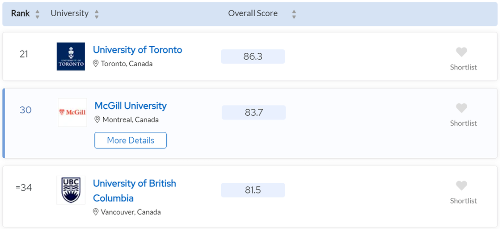Sort table by Rank arrows
The height and width of the screenshot is (229, 500).
click(37, 14)
